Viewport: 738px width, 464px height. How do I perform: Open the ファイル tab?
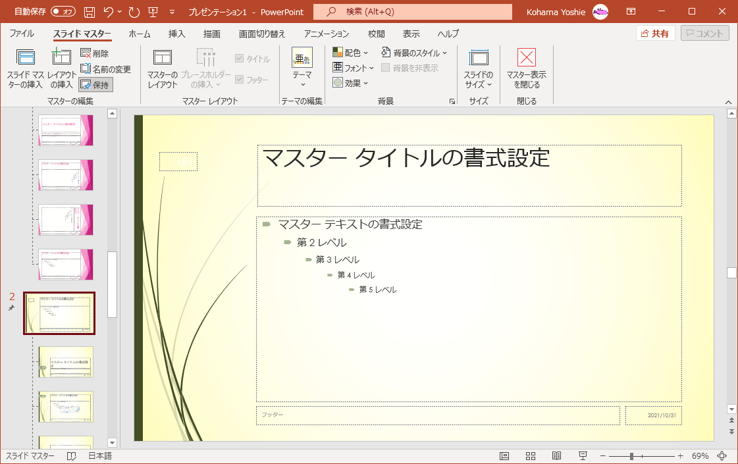pos(22,34)
